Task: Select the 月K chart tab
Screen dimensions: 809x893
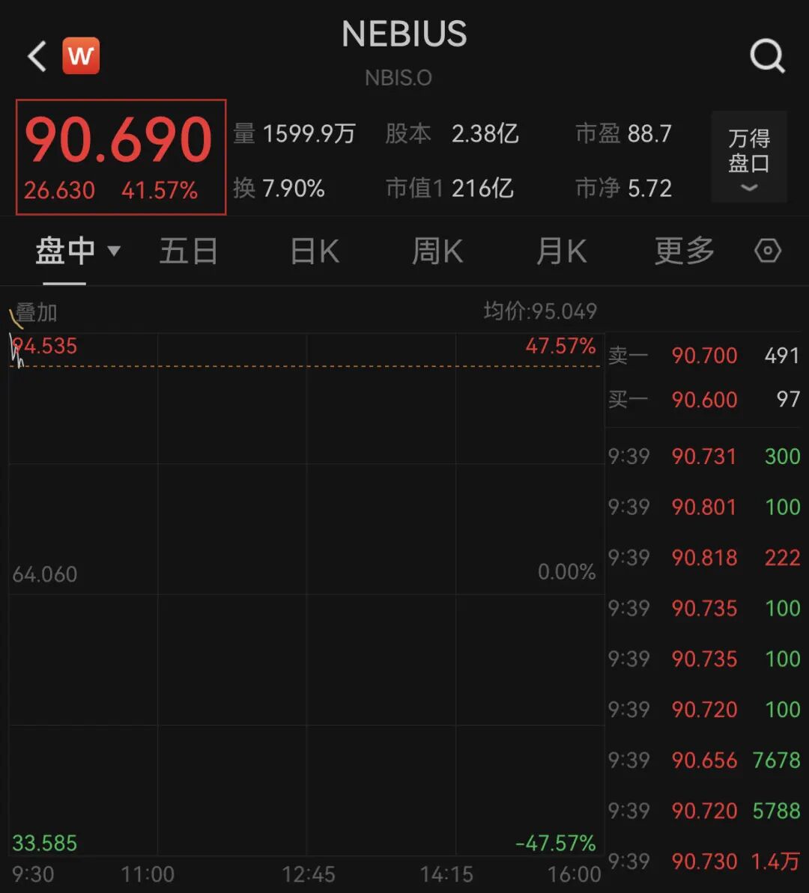Action: [x=561, y=252]
